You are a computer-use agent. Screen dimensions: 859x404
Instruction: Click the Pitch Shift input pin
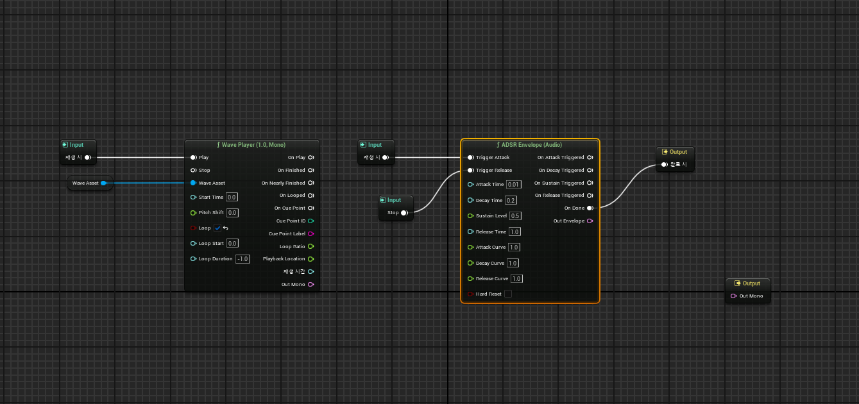tap(193, 212)
